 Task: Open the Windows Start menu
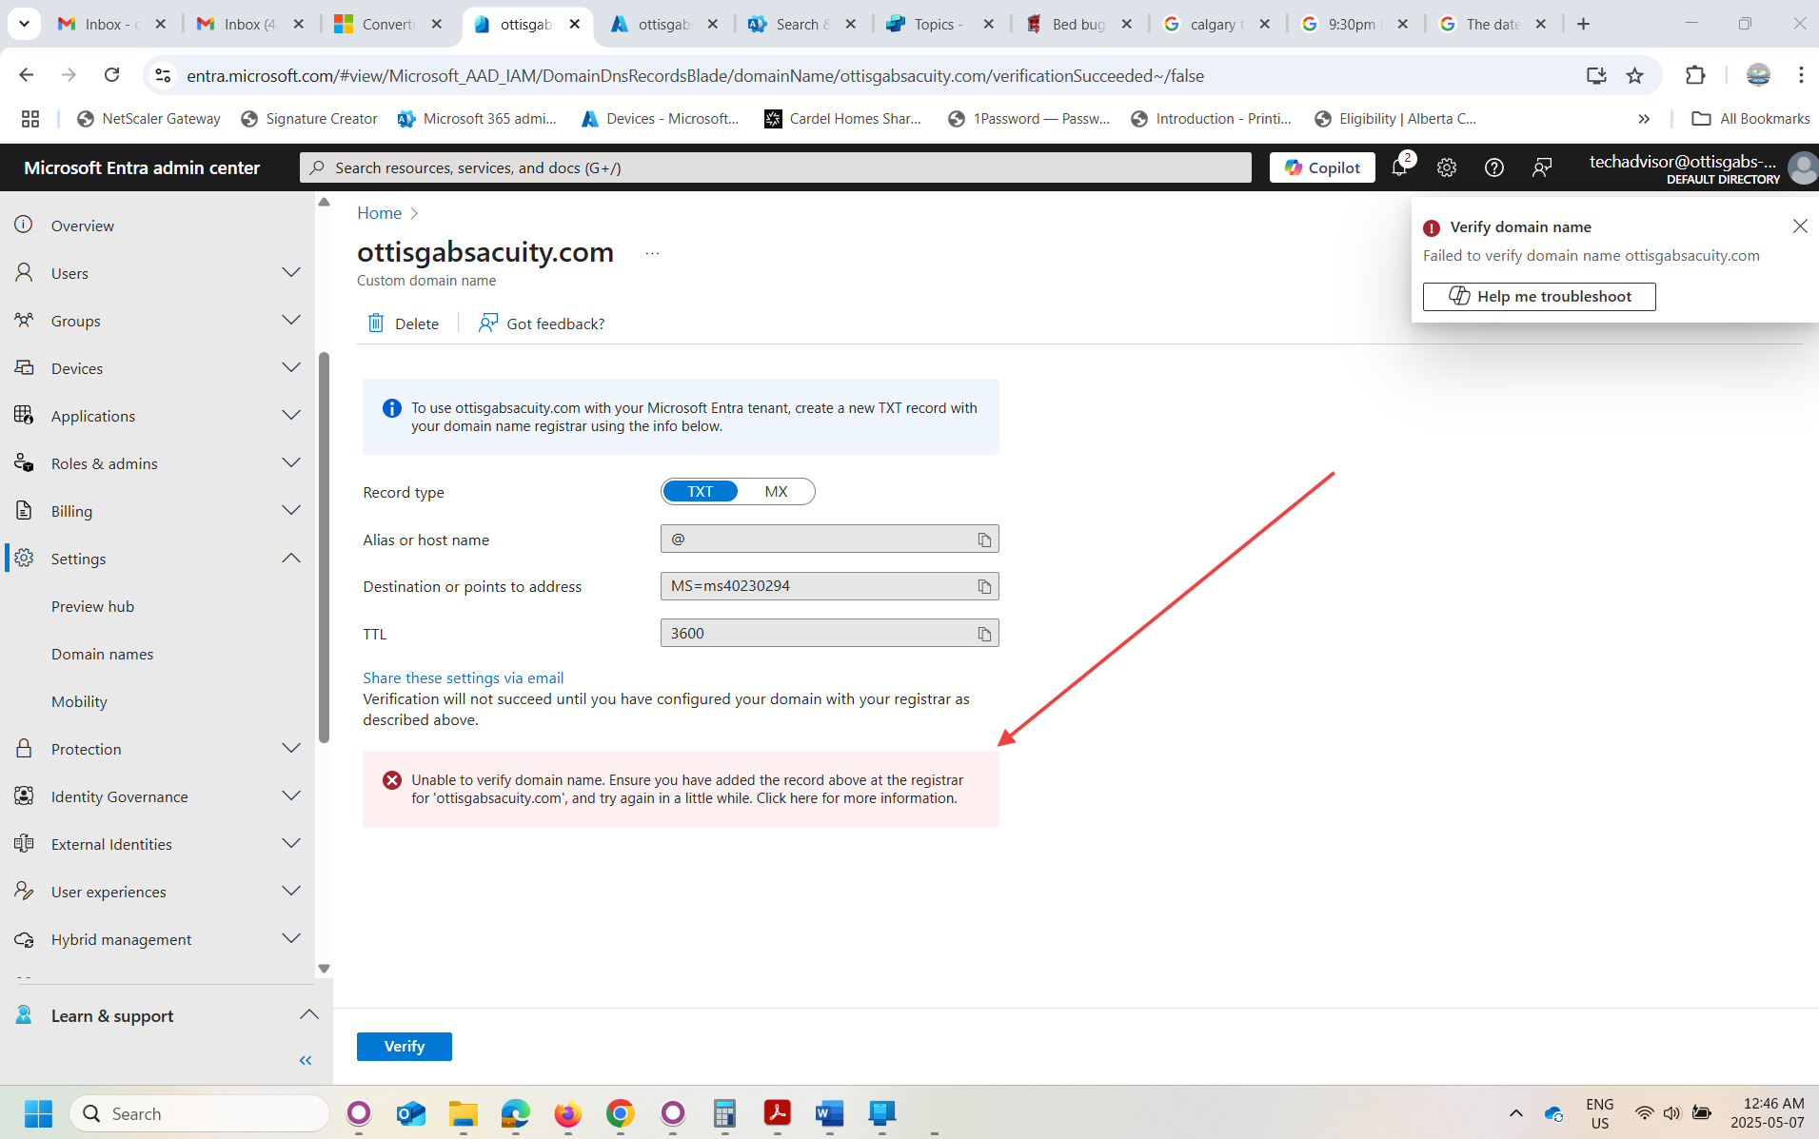(x=38, y=1113)
